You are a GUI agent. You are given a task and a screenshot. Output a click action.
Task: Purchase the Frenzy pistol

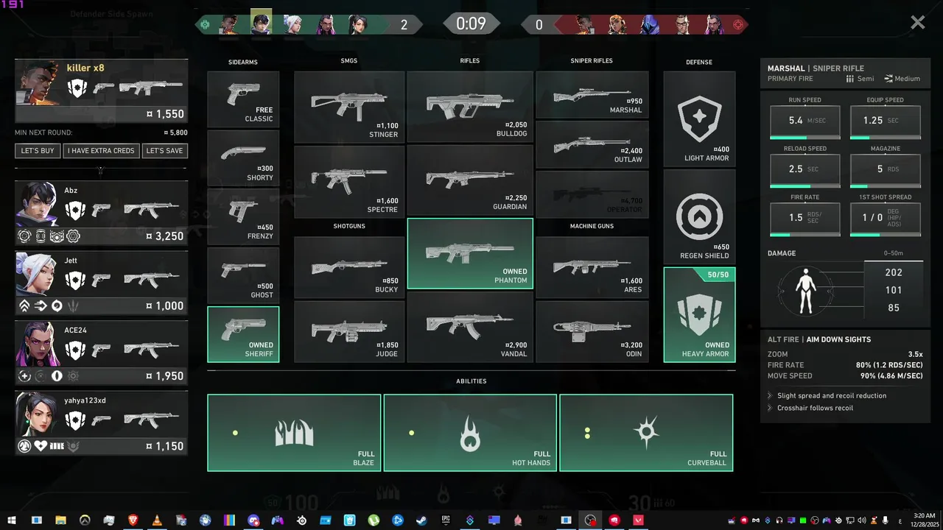tap(243, 217)
